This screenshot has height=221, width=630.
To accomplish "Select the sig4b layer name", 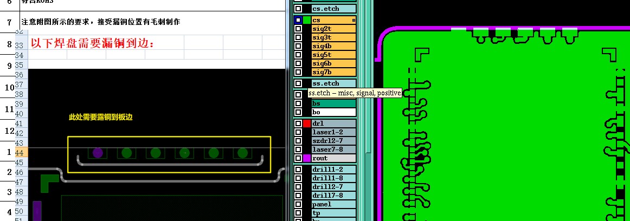I will [x=334, y=46].
